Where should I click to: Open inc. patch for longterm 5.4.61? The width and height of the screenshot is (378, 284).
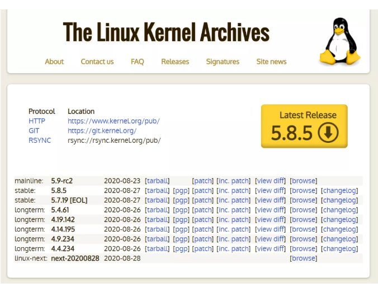[x=234, y=210]
